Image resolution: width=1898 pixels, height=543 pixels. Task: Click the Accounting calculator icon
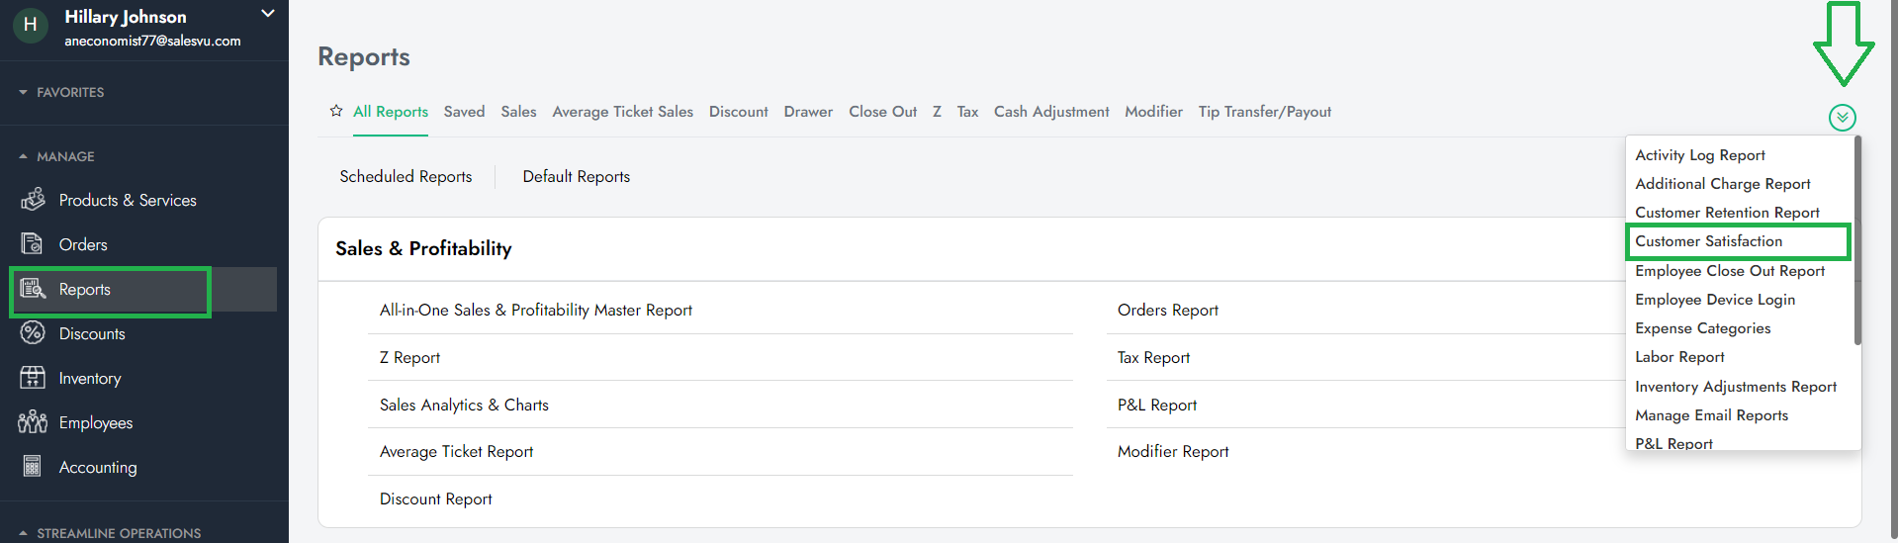(33, 467)
